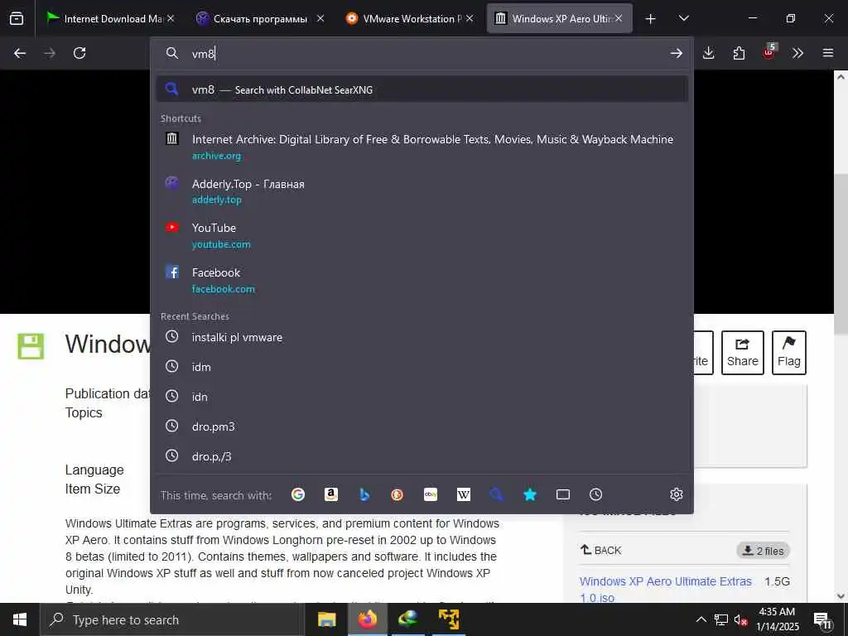
Task: Search this time with Wikipedia
Action: (464, 494)
